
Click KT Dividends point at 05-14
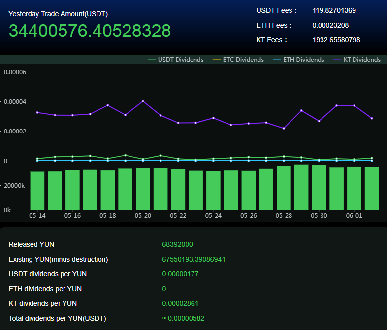37,113
